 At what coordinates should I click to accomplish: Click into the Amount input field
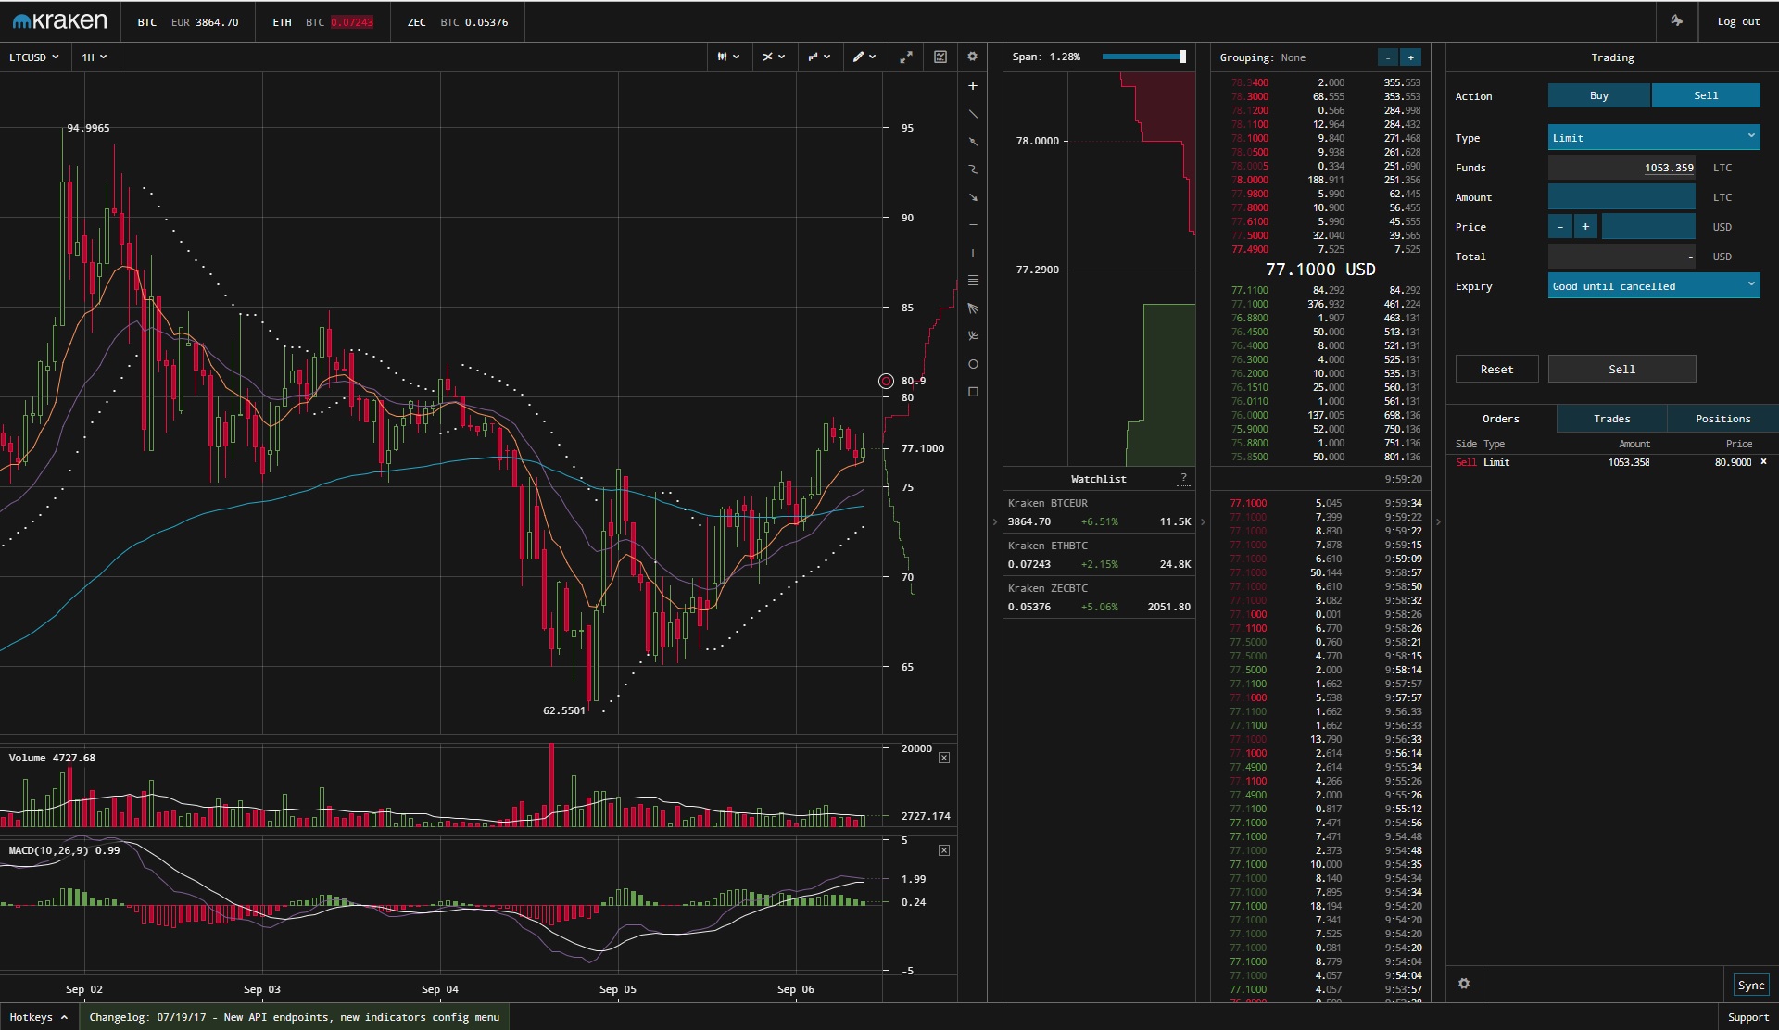click(x=1621, y=197)
